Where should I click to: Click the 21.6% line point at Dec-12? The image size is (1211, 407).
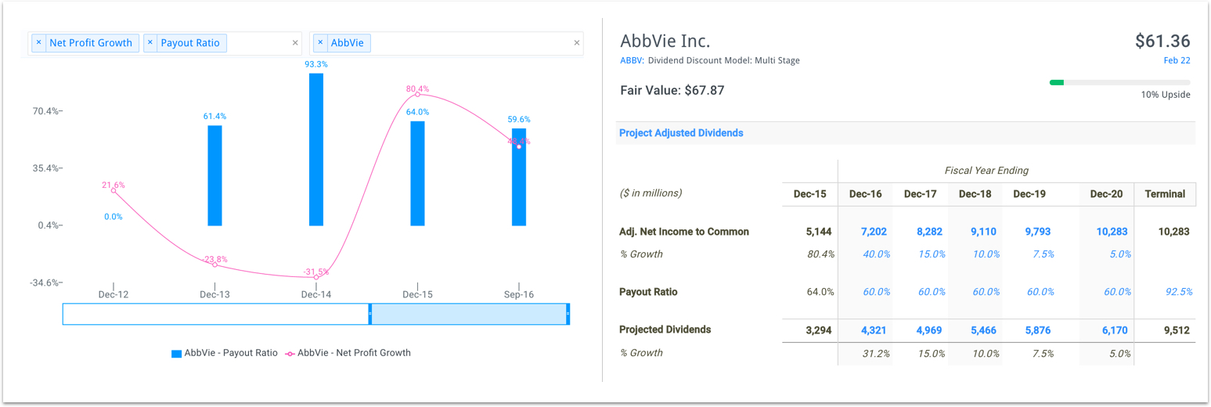pyautogui.click(x=114, y=191)
